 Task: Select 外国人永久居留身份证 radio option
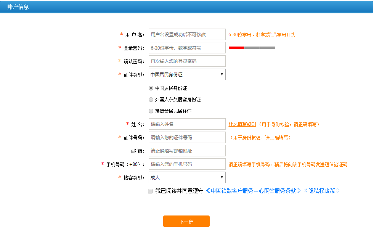tap(151, 100)
